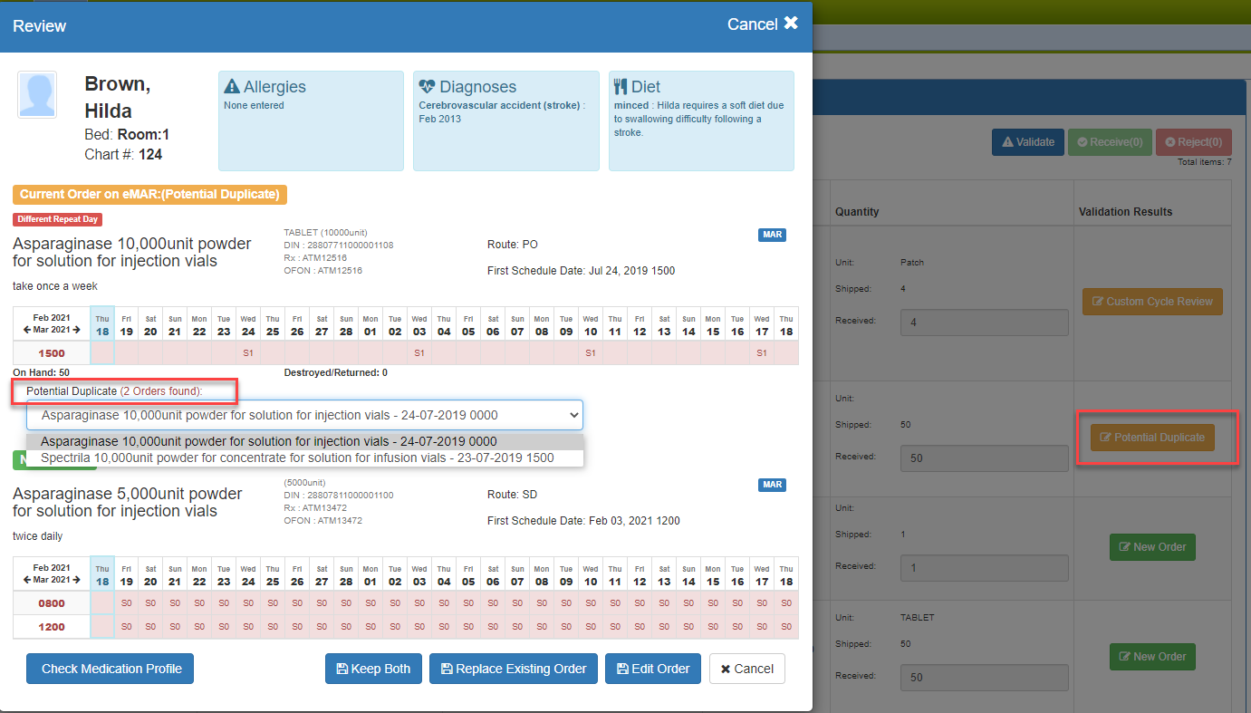Click the Diagnoses heartbeat icon
This screenshot has height=713, width=1251.
point(428,87)
